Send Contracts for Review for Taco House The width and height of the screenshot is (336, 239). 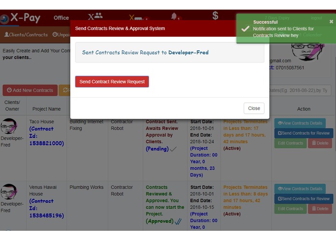304,133
